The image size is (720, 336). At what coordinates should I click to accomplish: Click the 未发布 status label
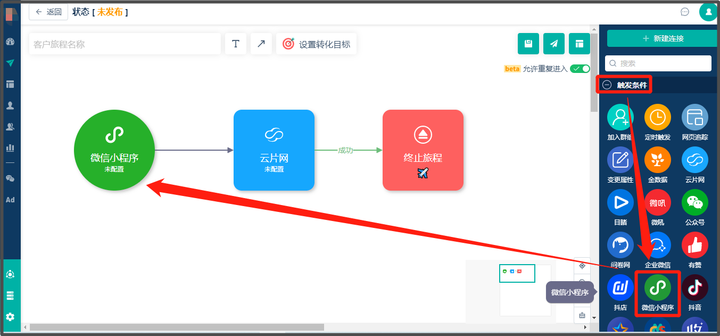click(110, 12)
